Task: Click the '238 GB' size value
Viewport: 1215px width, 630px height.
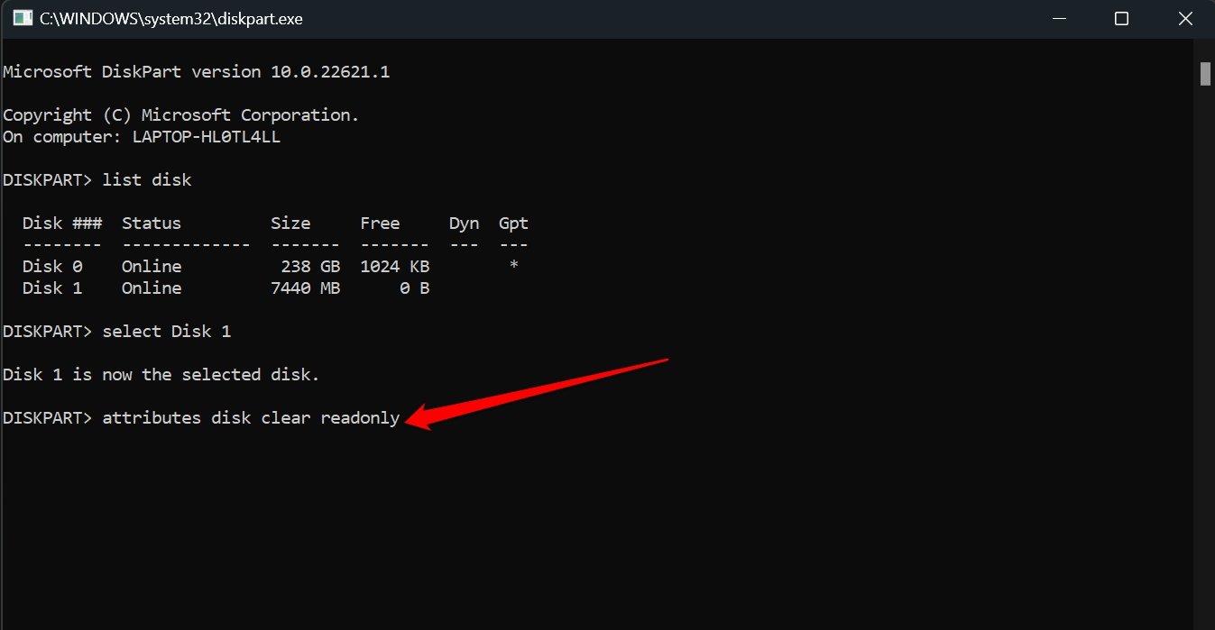Action: [310, 266]
